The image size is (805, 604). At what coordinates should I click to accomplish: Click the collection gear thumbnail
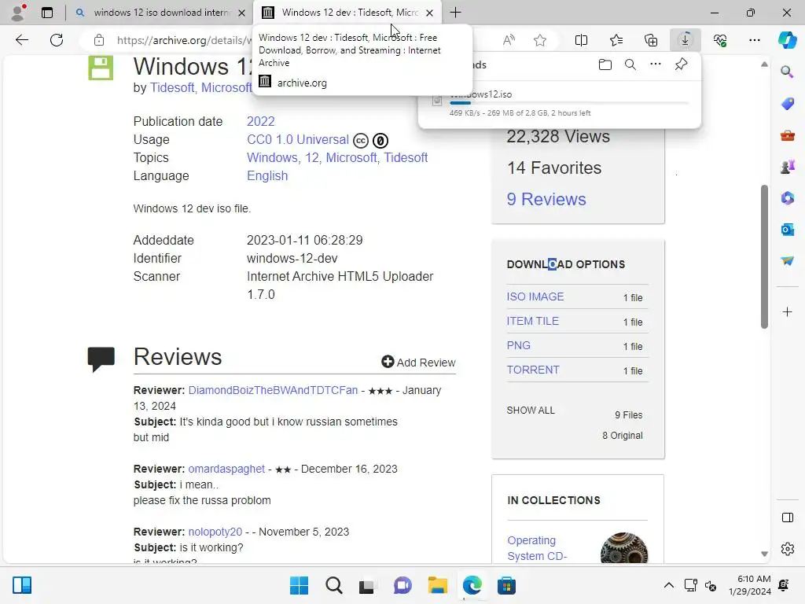click(x=623, y=547)
